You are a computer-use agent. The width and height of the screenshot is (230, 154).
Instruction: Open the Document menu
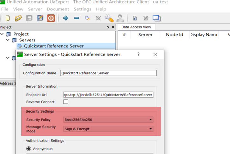58,9
